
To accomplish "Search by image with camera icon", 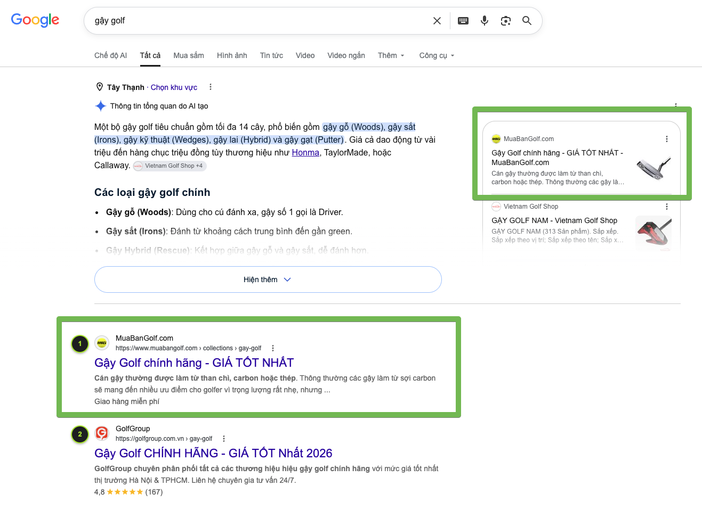I will (x=506, y=21).
